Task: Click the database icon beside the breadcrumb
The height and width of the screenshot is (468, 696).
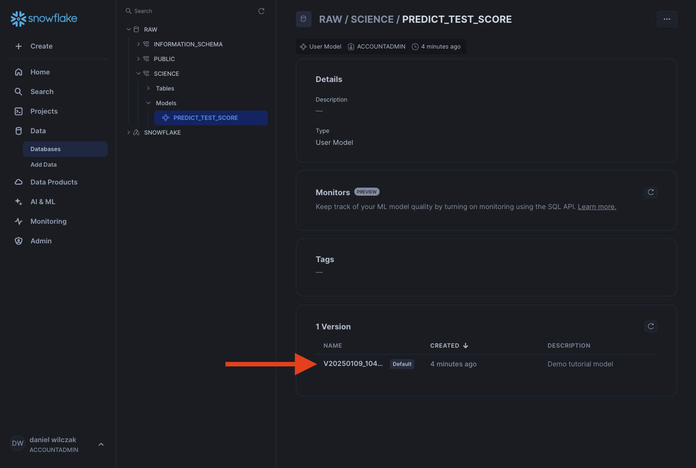Action: (x=303, y=19)
